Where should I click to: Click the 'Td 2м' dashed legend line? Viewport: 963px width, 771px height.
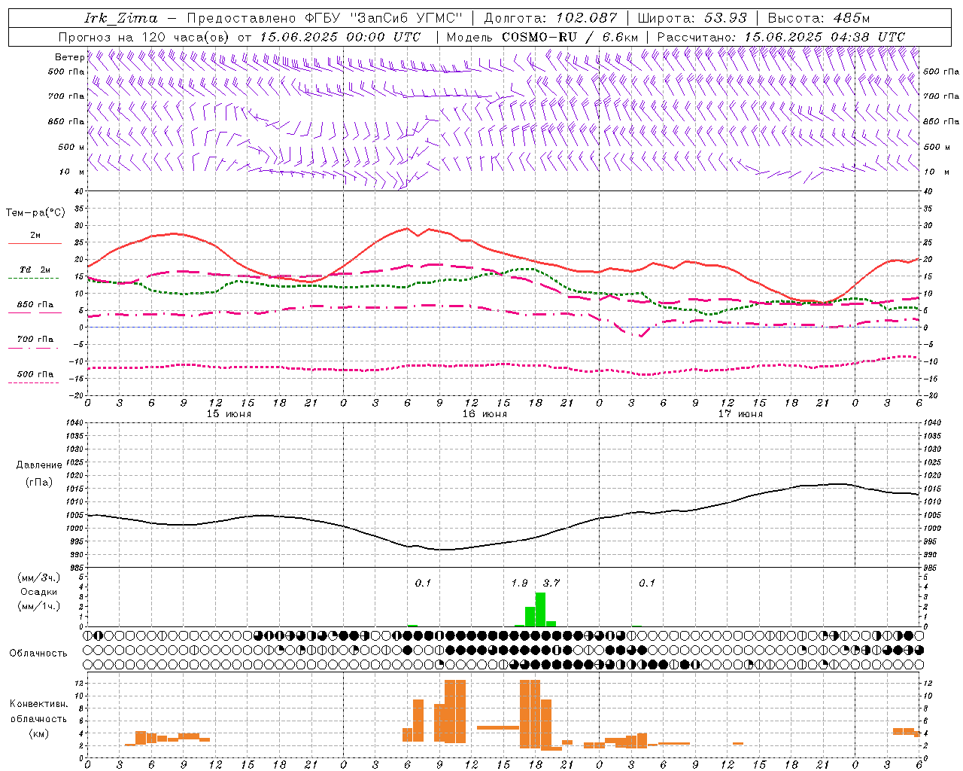coord(35,279)
